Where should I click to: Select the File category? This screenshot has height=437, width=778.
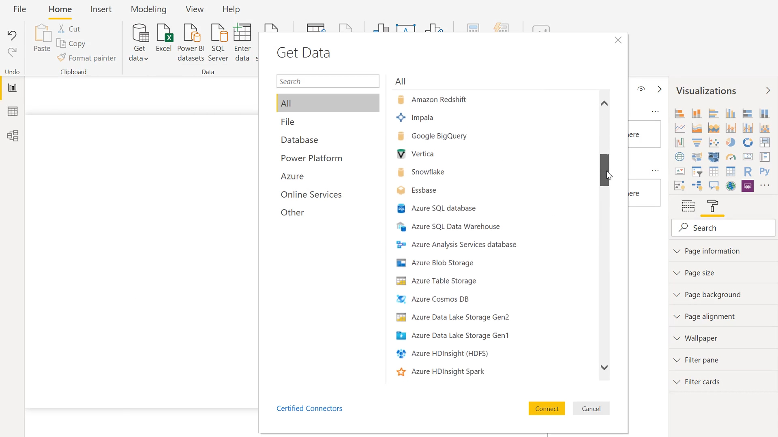(x=328, y=122)
